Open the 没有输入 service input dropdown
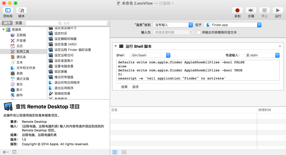The width and height of the screenshot is (286, 155). pos(173,25)
